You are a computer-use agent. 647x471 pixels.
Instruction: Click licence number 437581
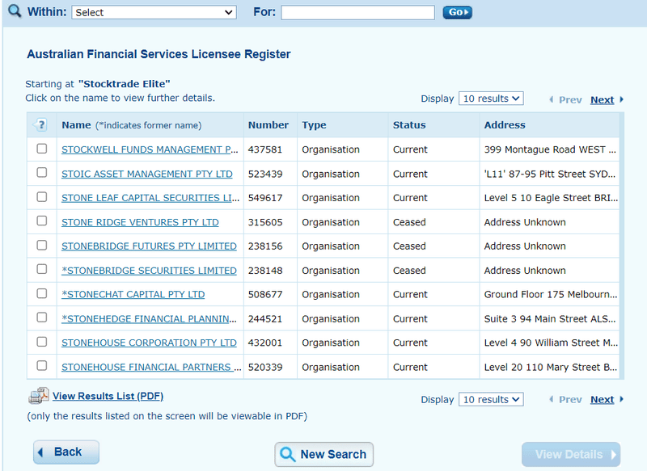click(265, 149)
